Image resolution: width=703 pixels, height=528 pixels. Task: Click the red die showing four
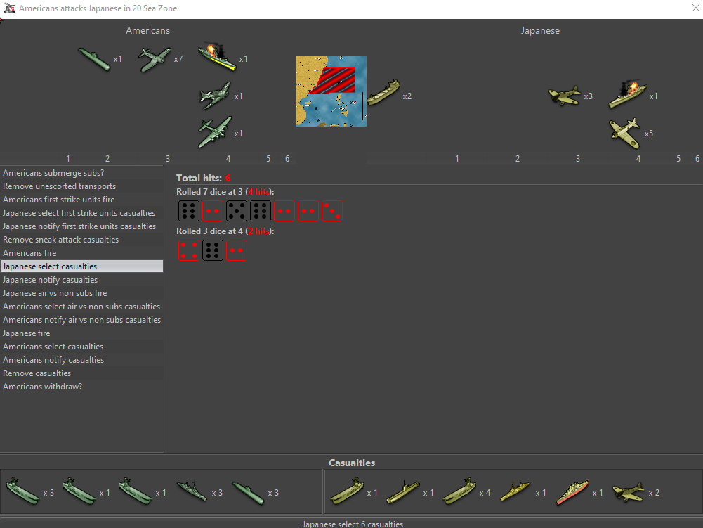click(188, 250)
